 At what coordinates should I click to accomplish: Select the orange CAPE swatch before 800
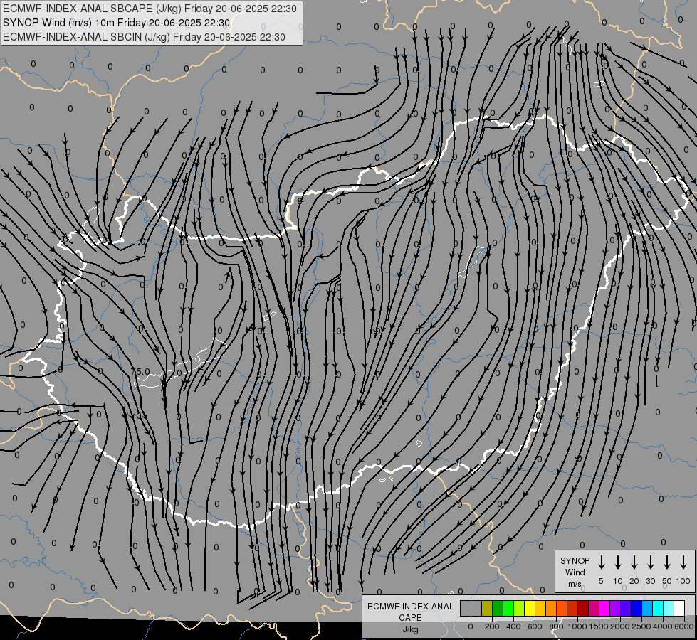551,608
